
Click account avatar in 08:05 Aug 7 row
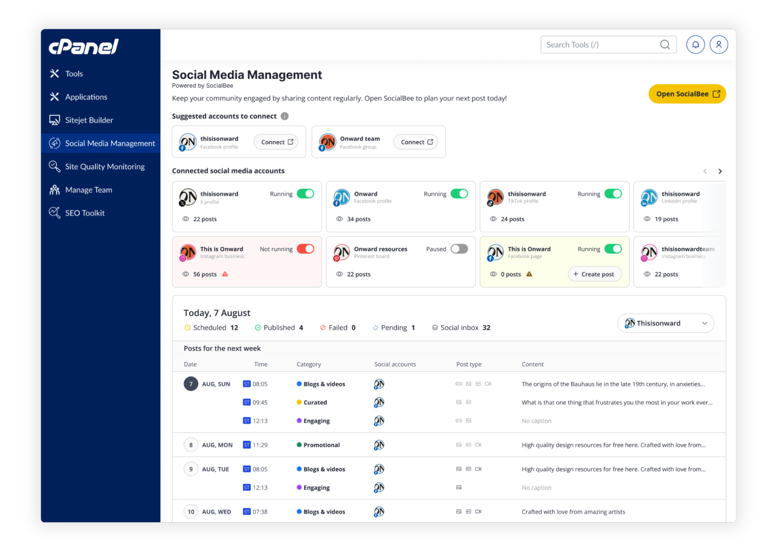(x=379, y=384)
